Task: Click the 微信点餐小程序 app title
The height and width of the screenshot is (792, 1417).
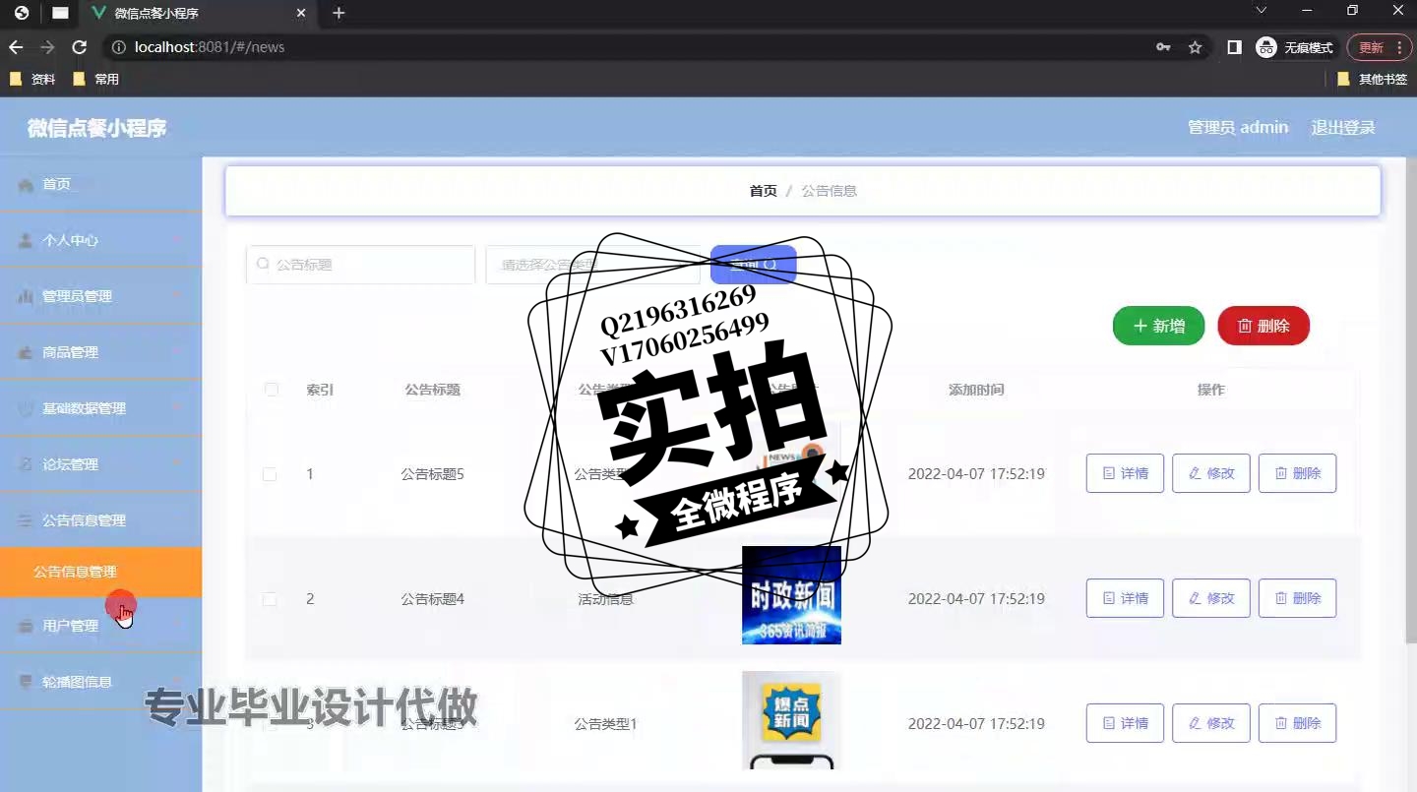Action: tap(96, 128)
